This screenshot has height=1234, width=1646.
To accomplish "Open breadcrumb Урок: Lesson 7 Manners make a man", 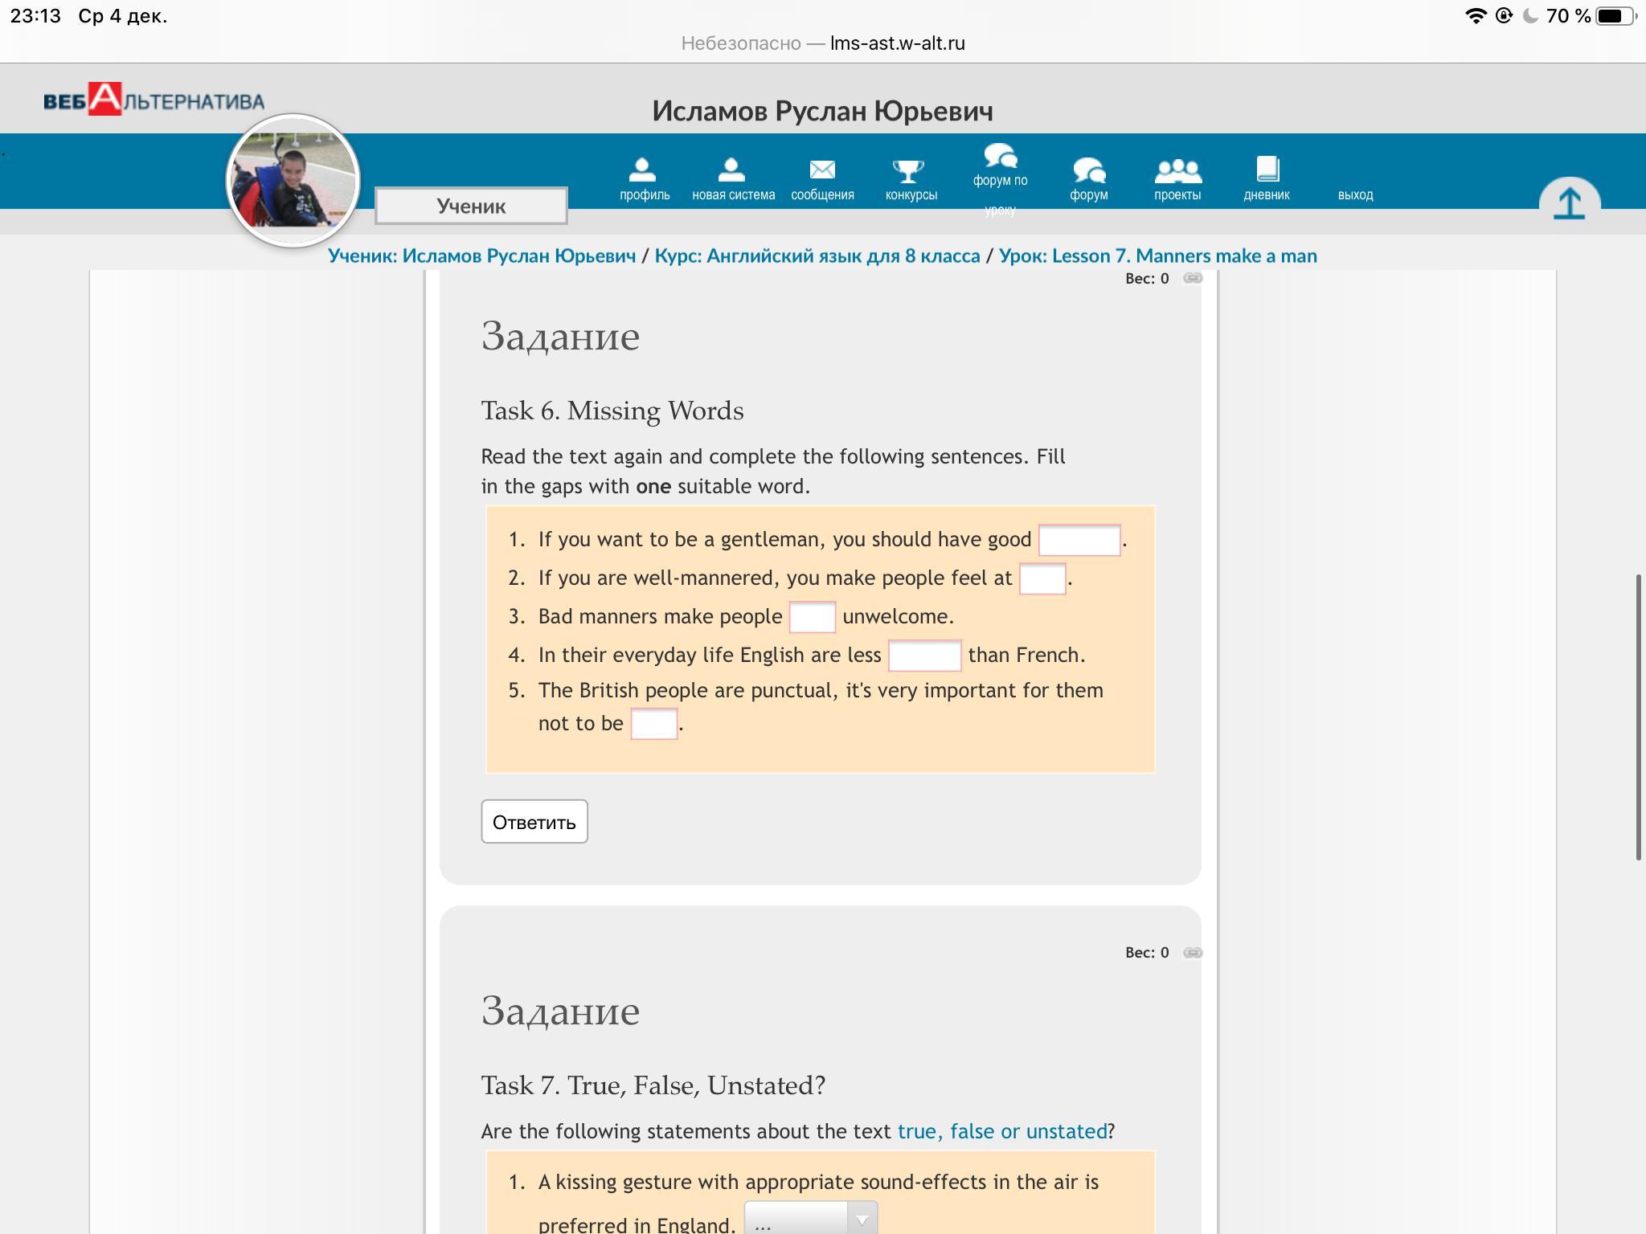I will [1157, 255].
